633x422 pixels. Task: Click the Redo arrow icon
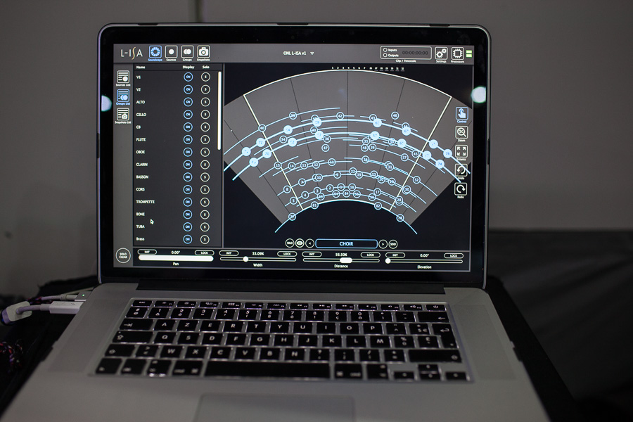point(461,189)
